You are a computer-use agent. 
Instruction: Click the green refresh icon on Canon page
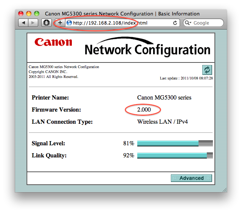[x=207, y=70]
